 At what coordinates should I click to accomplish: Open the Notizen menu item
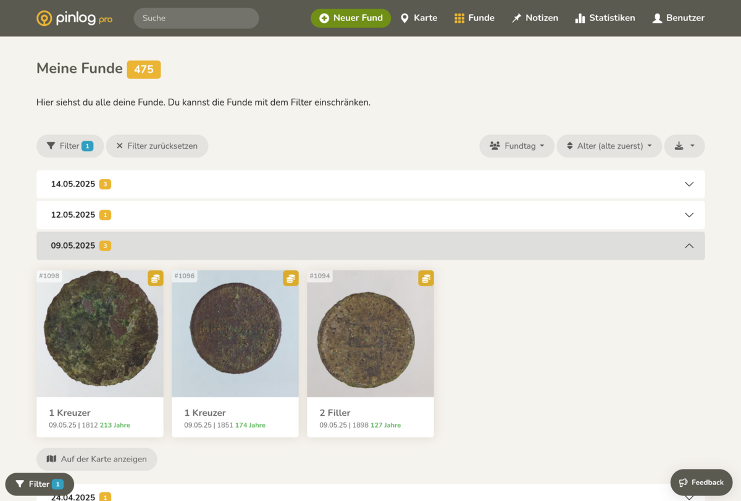click(x=535, y=18)
